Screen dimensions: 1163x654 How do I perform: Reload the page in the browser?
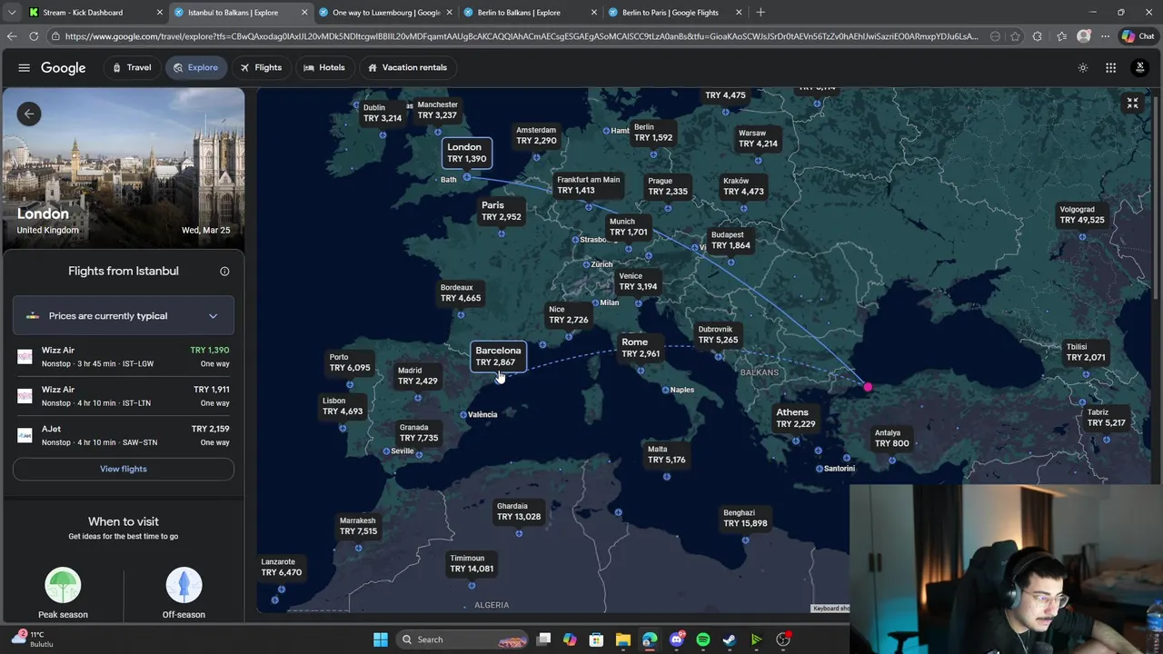34,36
